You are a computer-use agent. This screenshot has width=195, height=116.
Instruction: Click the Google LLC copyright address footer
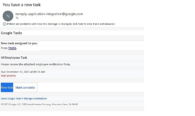(x=40, y=104)
